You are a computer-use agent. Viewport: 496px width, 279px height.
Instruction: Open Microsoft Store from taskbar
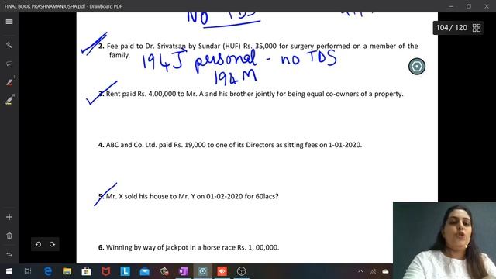[x=86, y=271]
